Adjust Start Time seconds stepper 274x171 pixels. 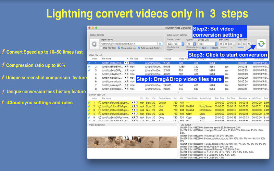pos(234,44)
